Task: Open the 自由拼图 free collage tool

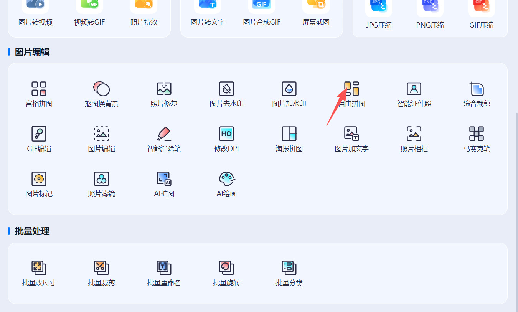Action: (351, 94)
